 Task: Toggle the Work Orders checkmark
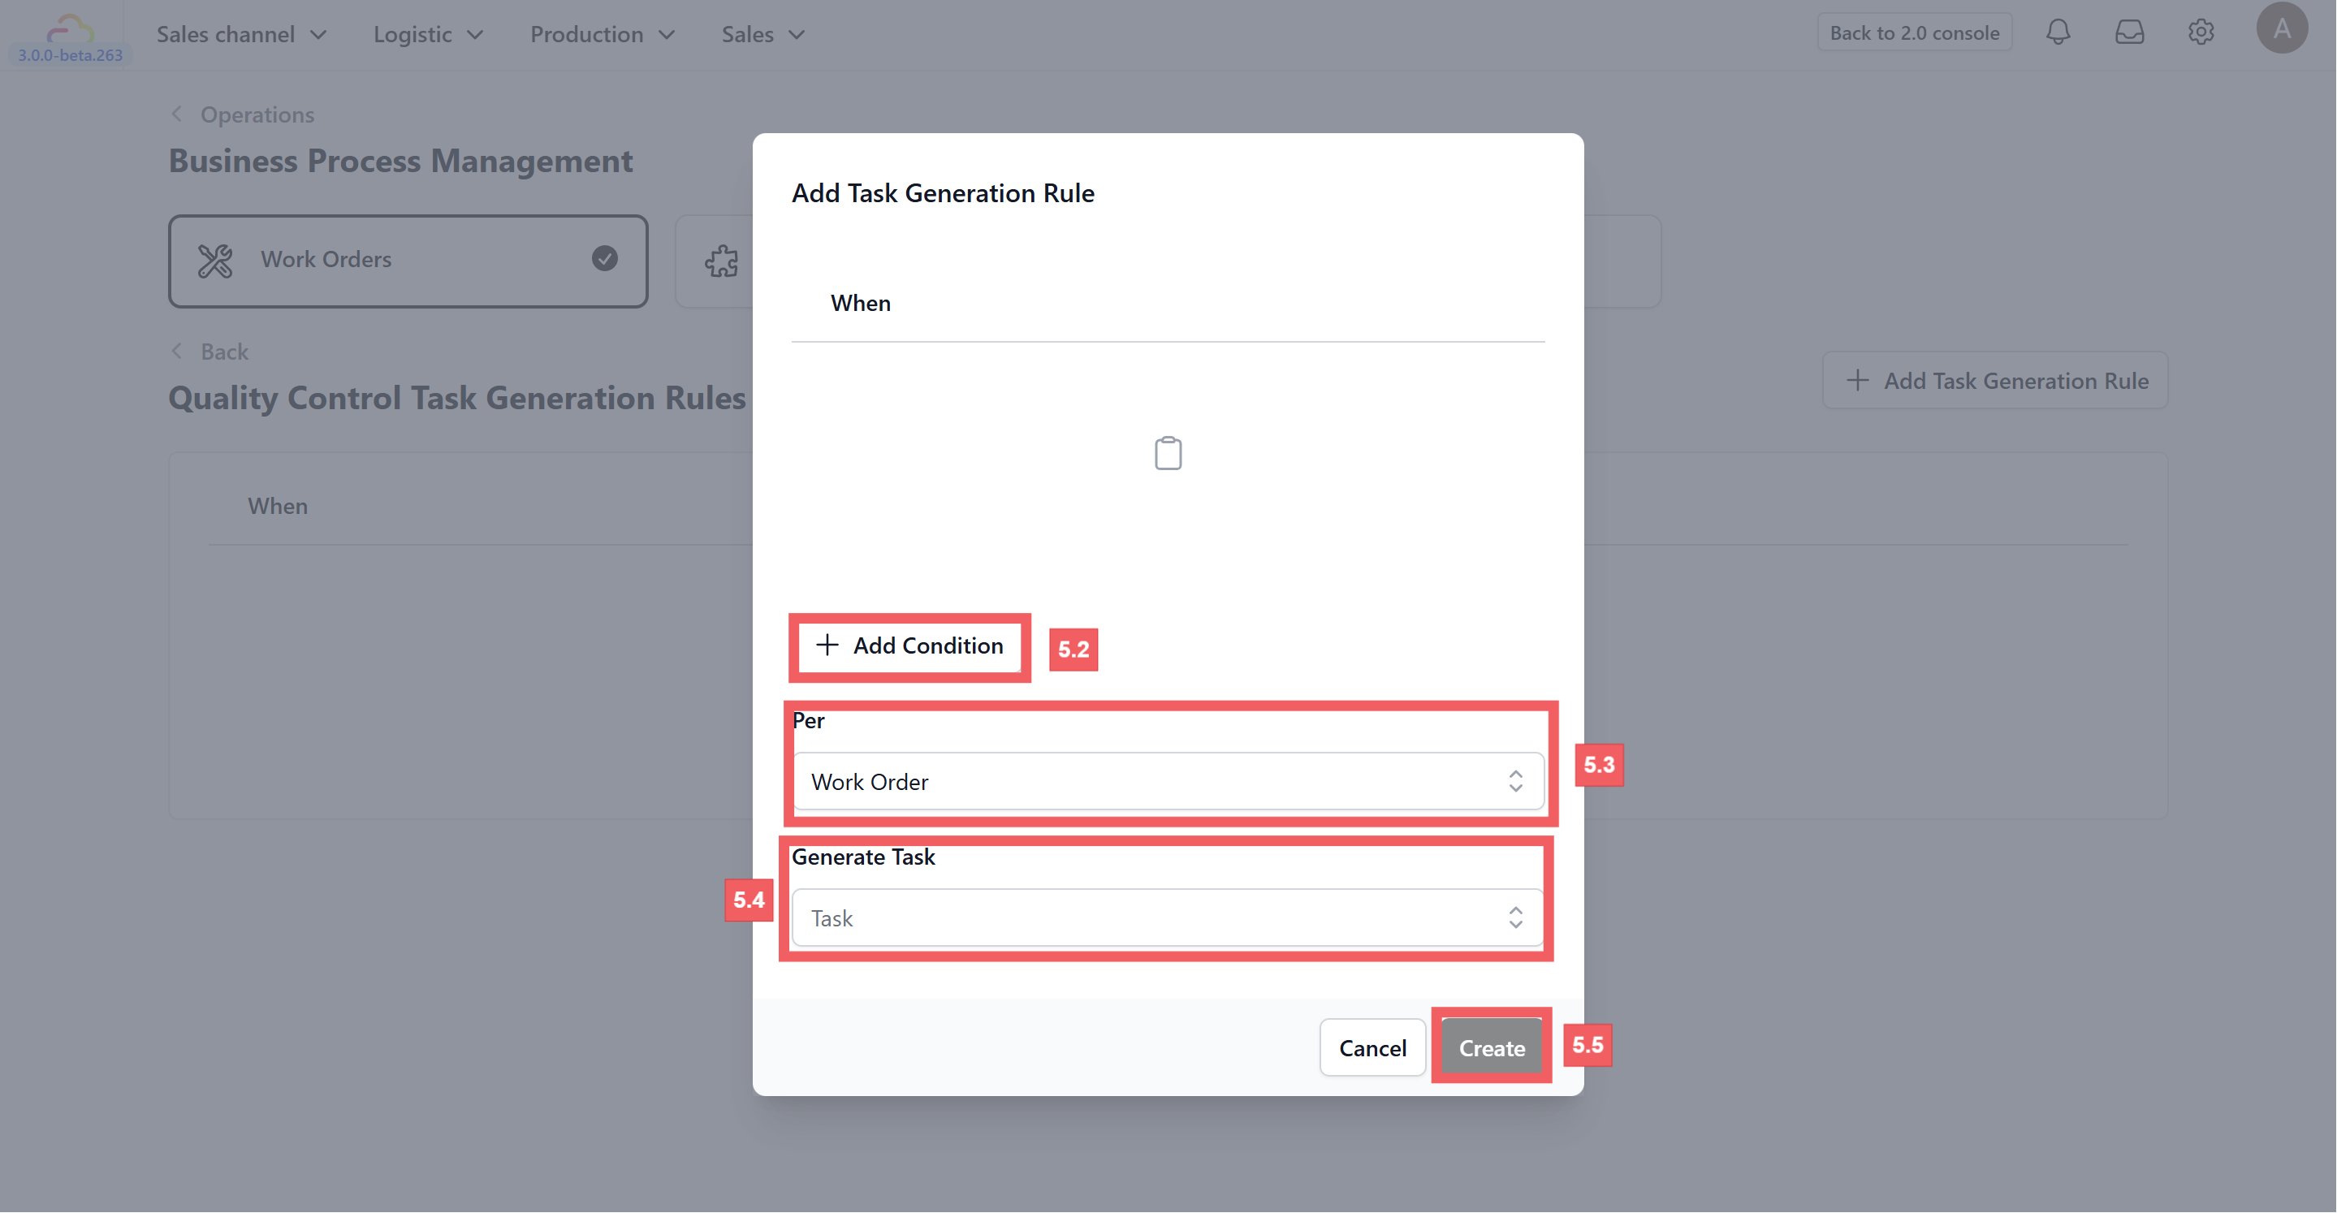tap(605, 258)
